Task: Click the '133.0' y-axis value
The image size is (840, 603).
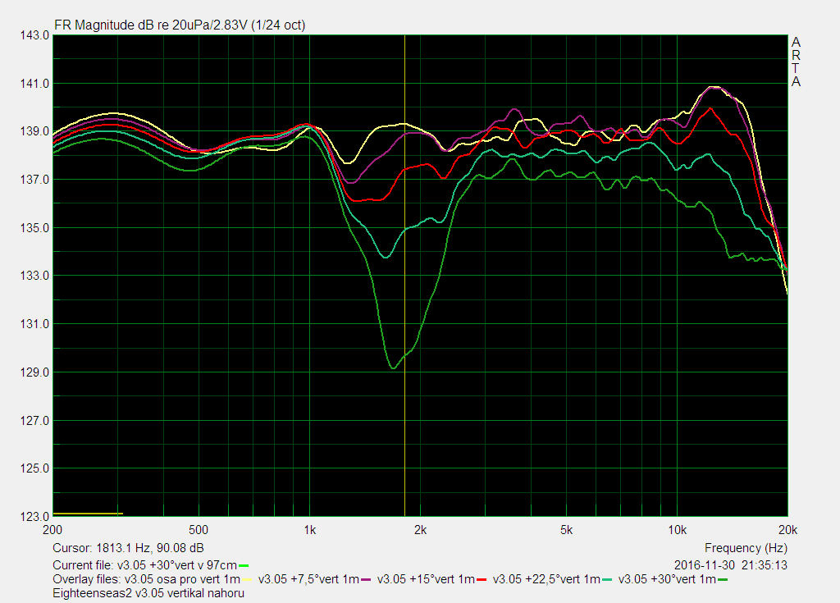Action: click(34, 276)
